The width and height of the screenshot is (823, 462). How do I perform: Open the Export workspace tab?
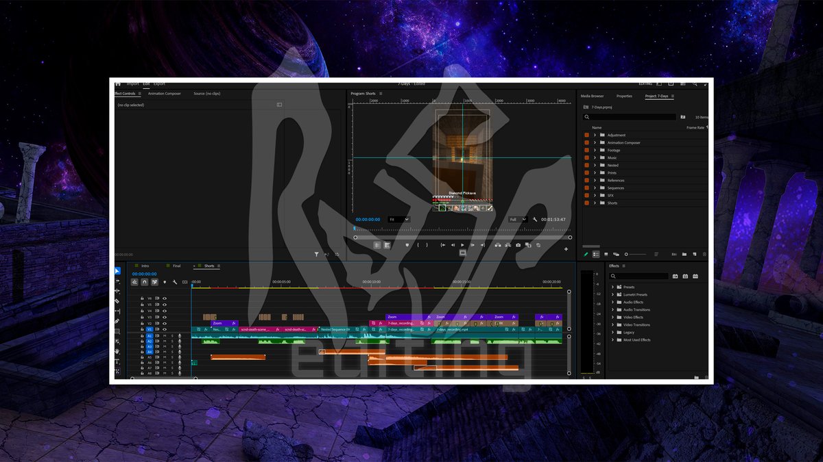[x=159, y=84]
